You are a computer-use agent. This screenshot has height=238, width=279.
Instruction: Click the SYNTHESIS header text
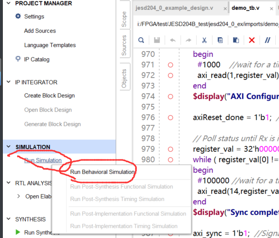pos(31,219)
